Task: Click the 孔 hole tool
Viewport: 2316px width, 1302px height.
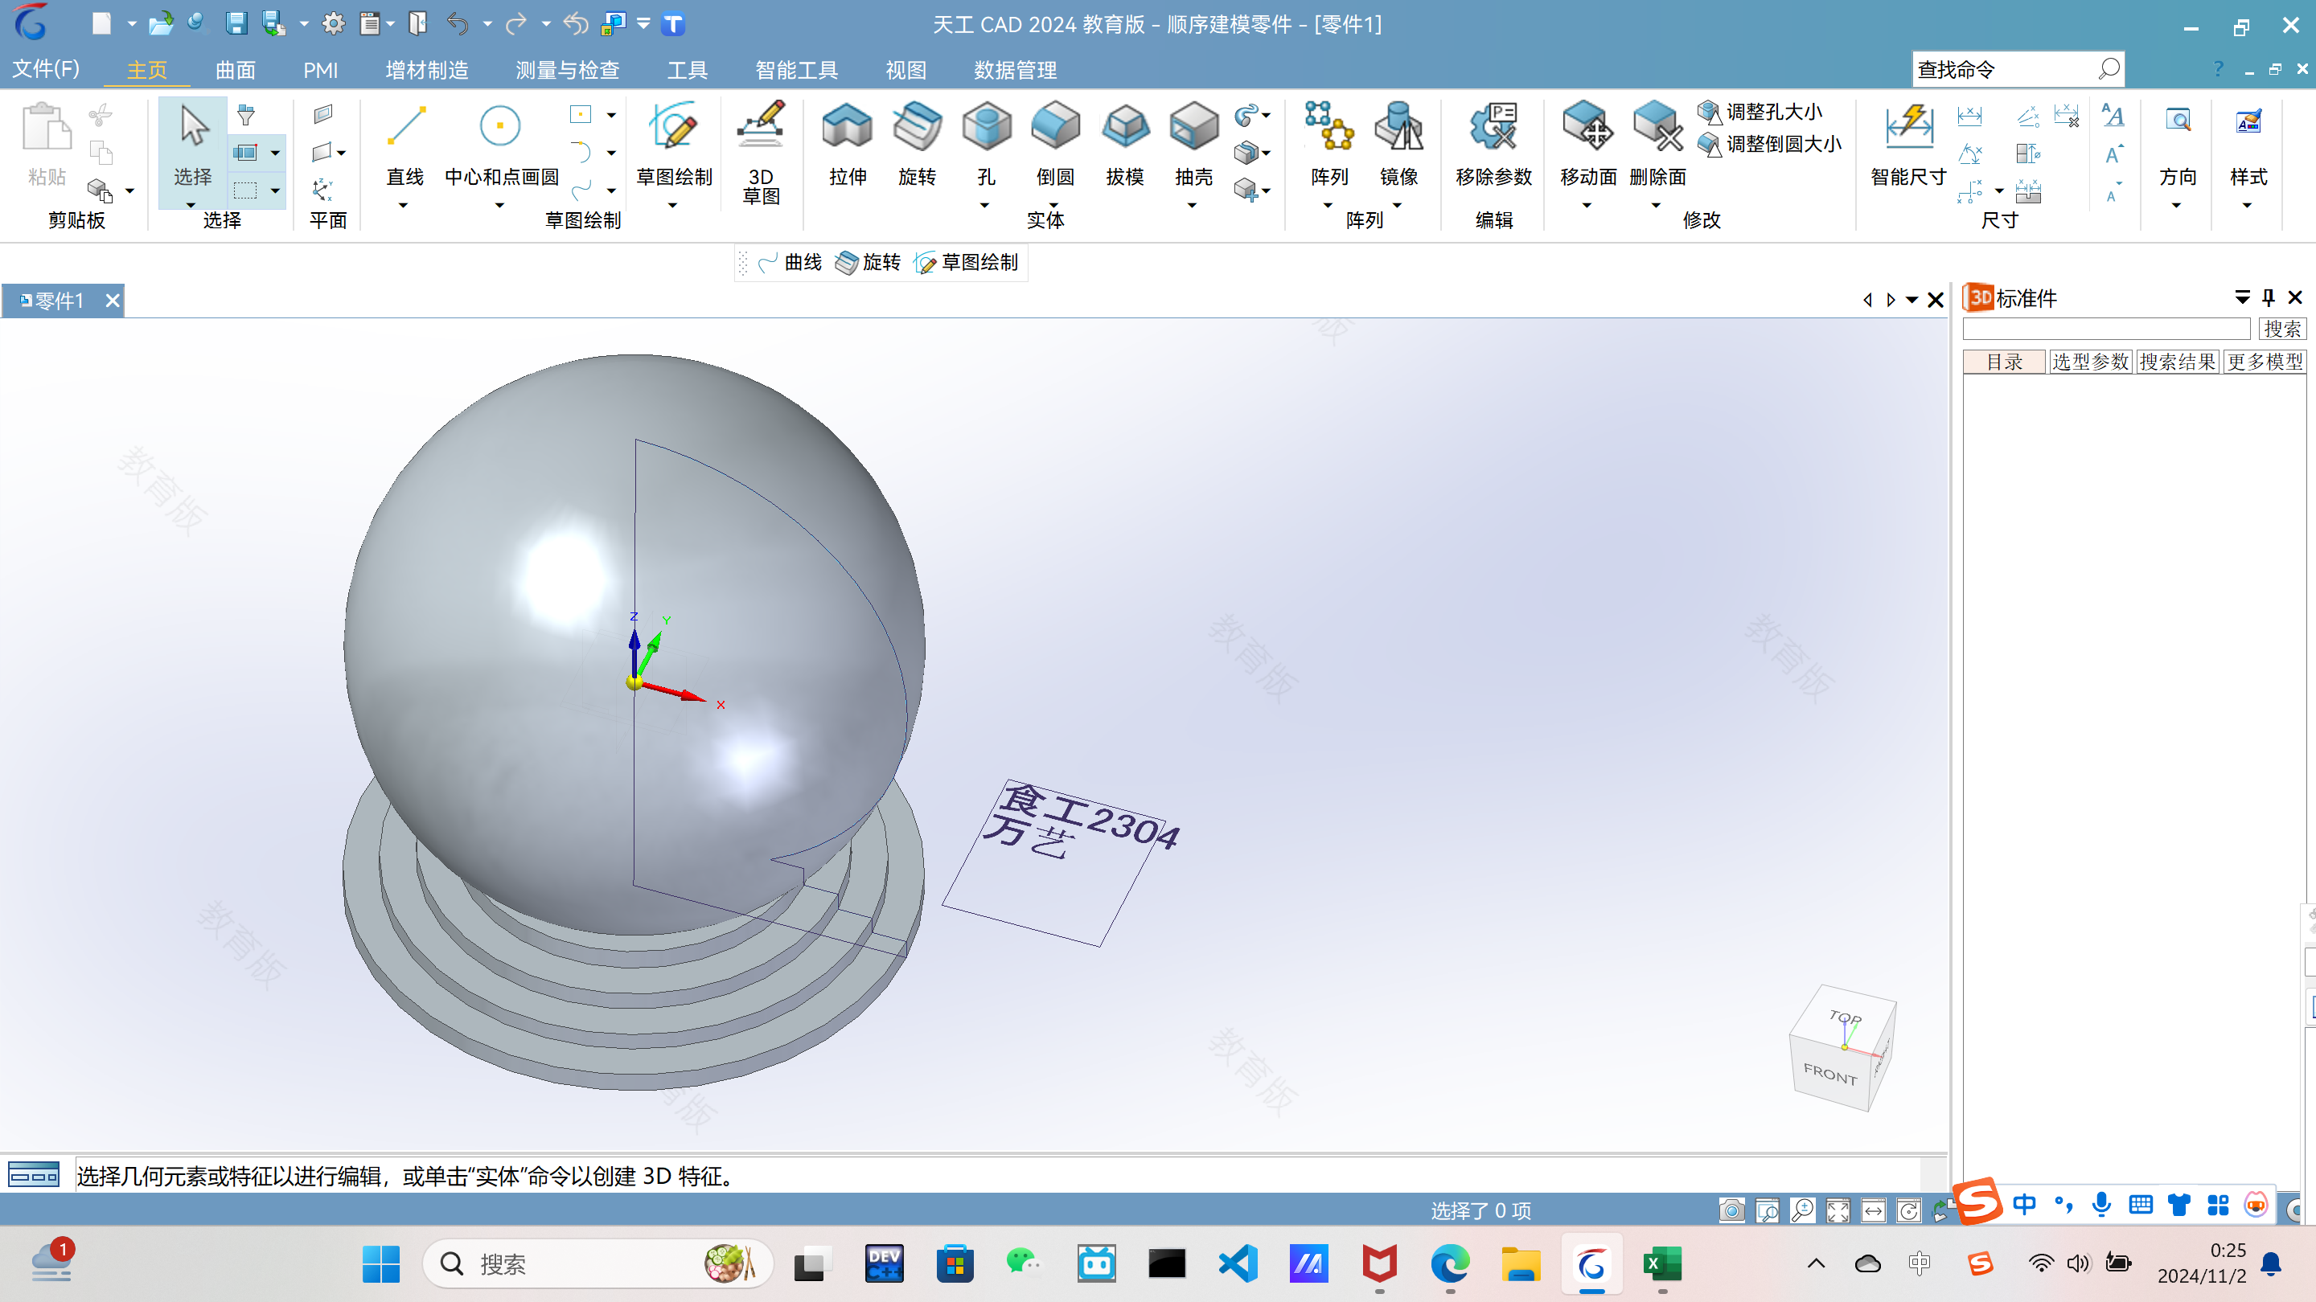Action: tap(985, 144)
